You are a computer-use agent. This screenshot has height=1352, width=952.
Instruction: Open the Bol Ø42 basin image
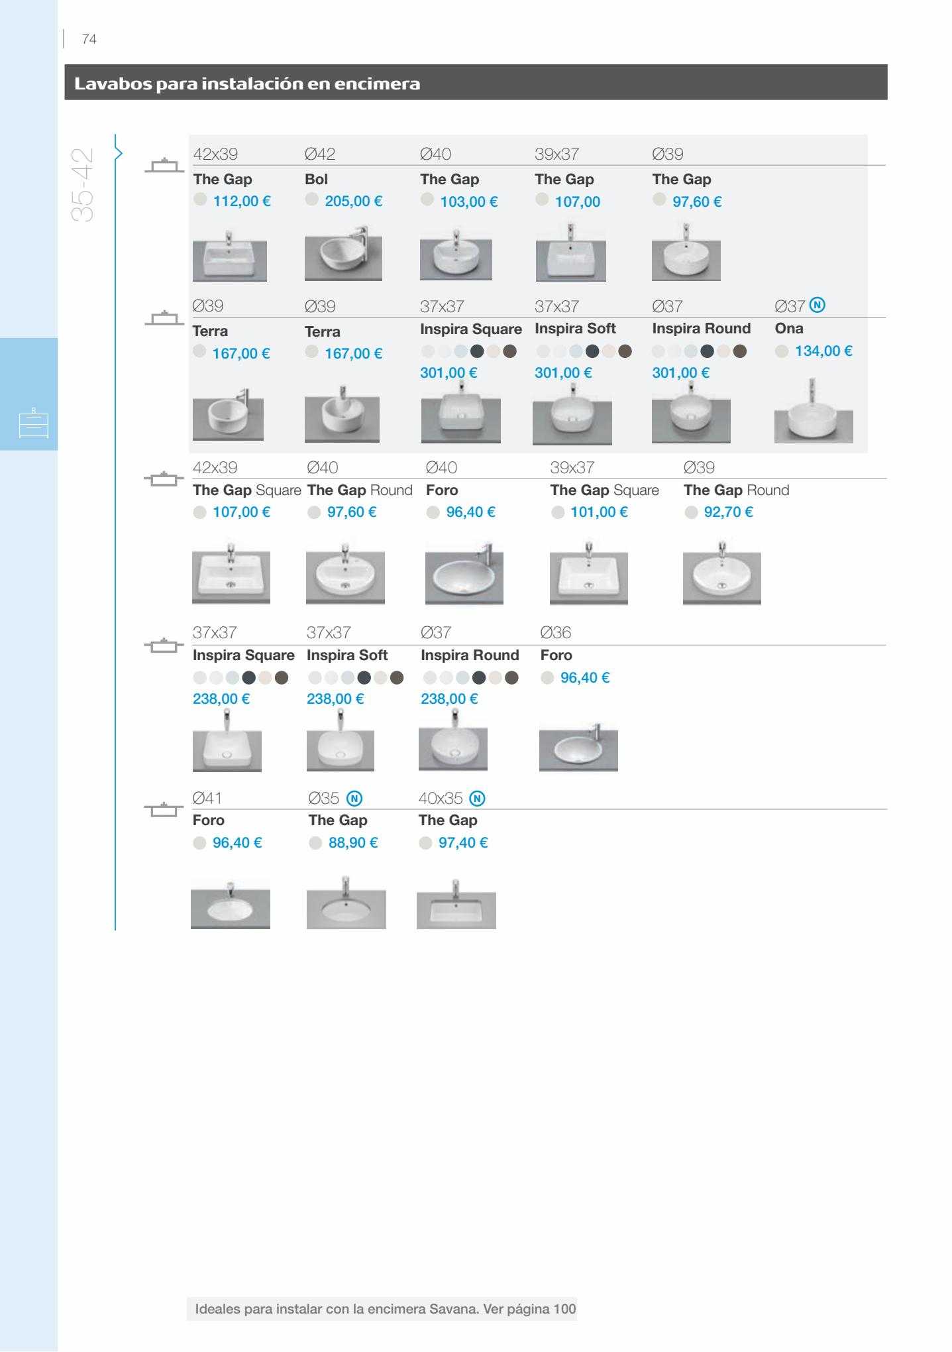(343, 253)
